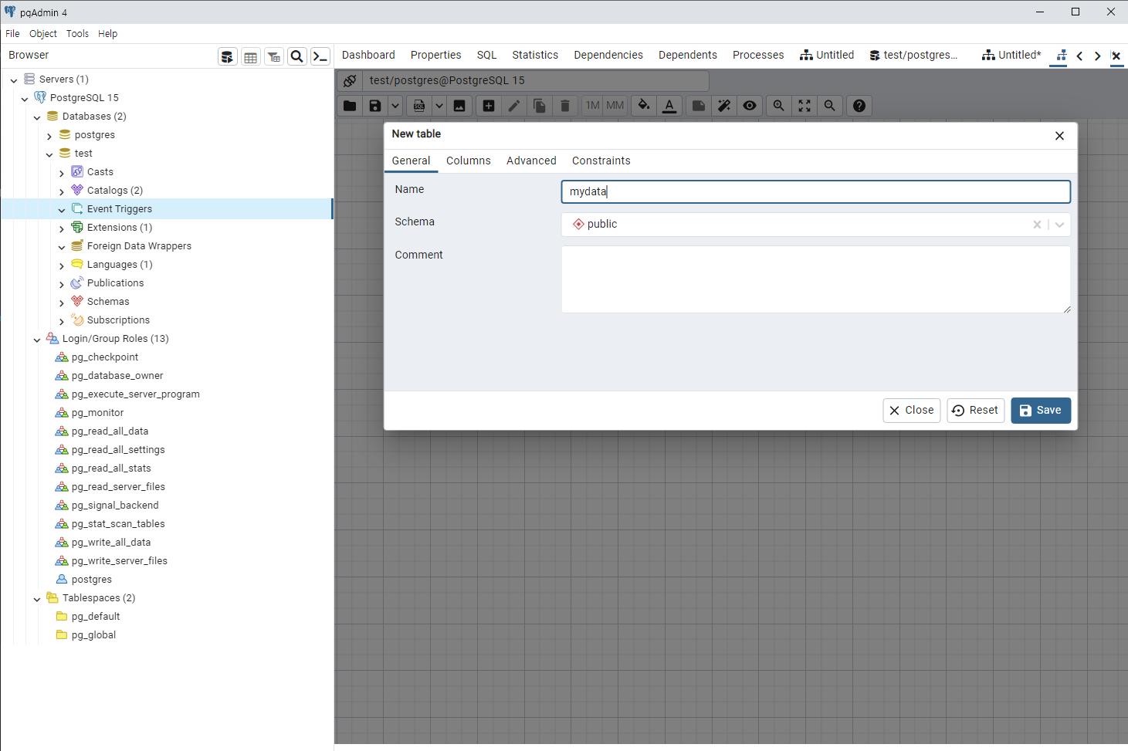Open the Untitled* ERD tab
The image size is (1128, 751).
tap(1011, 55)
